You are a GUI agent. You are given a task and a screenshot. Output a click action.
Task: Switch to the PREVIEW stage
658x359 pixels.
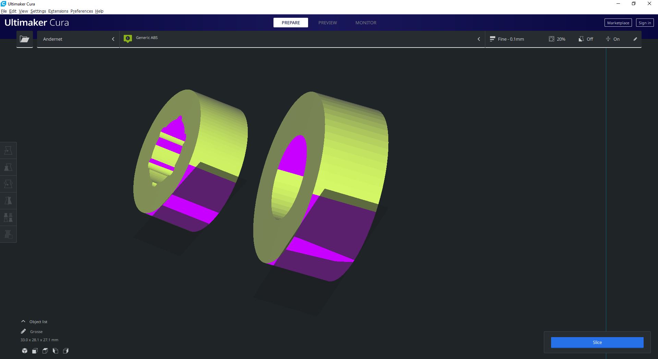[x=328, y=23]
